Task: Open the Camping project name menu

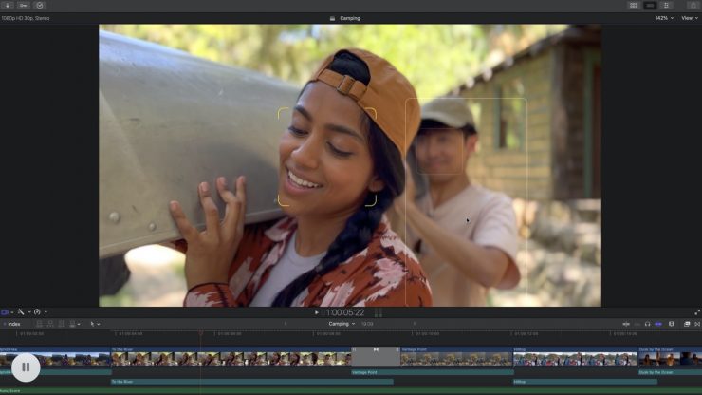Action: [x=341, y=324]
